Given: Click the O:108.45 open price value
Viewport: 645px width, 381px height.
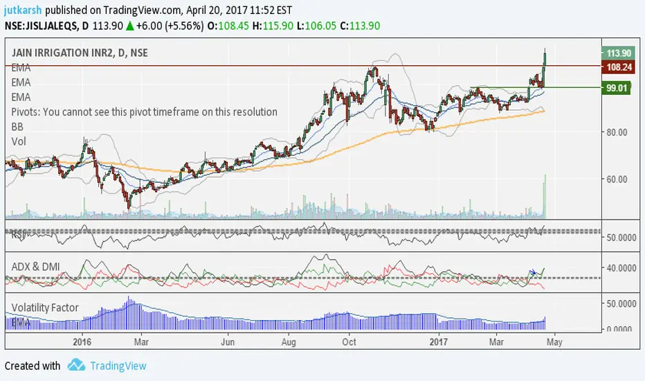Looking at the screenshot, I should pos(228,26).
